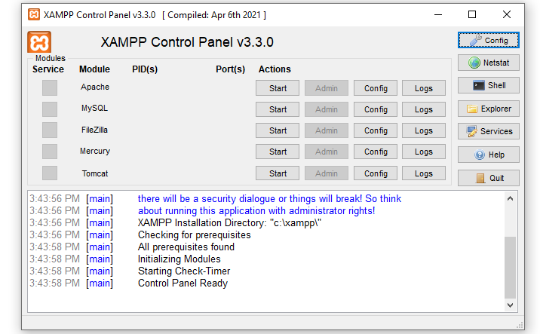
Task: Click the Tomcat Admin button
Action: pos(327,173)
